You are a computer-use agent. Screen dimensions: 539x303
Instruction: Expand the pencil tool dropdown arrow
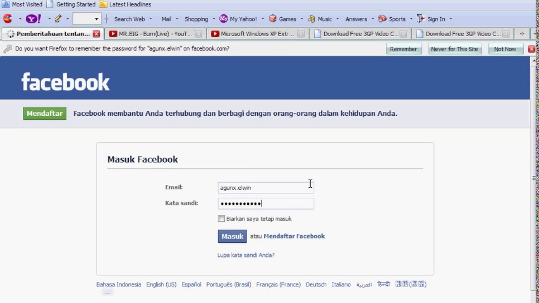67,19
